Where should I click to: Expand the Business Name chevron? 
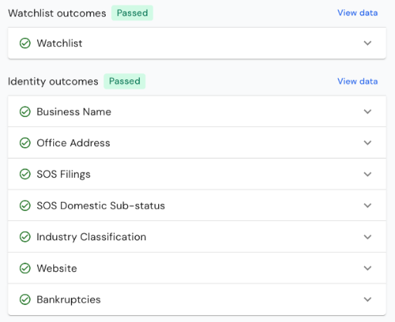tap(367, 112)
